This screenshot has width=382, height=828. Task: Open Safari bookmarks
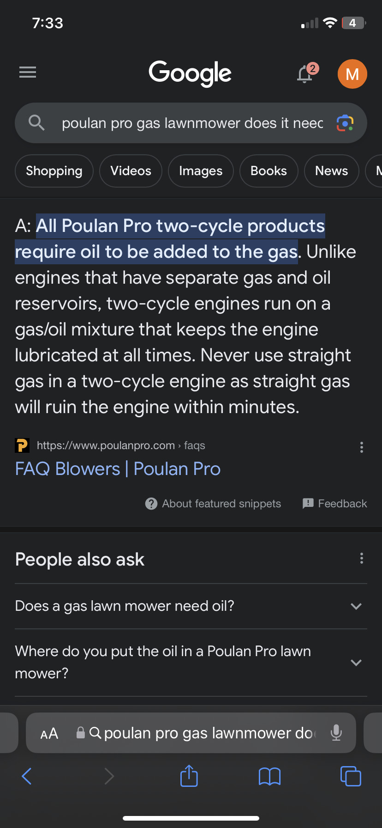pos(269,776)
